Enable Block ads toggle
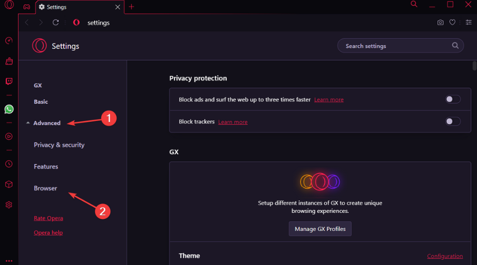This screenshot has height=265, width=477. (453, 99)
